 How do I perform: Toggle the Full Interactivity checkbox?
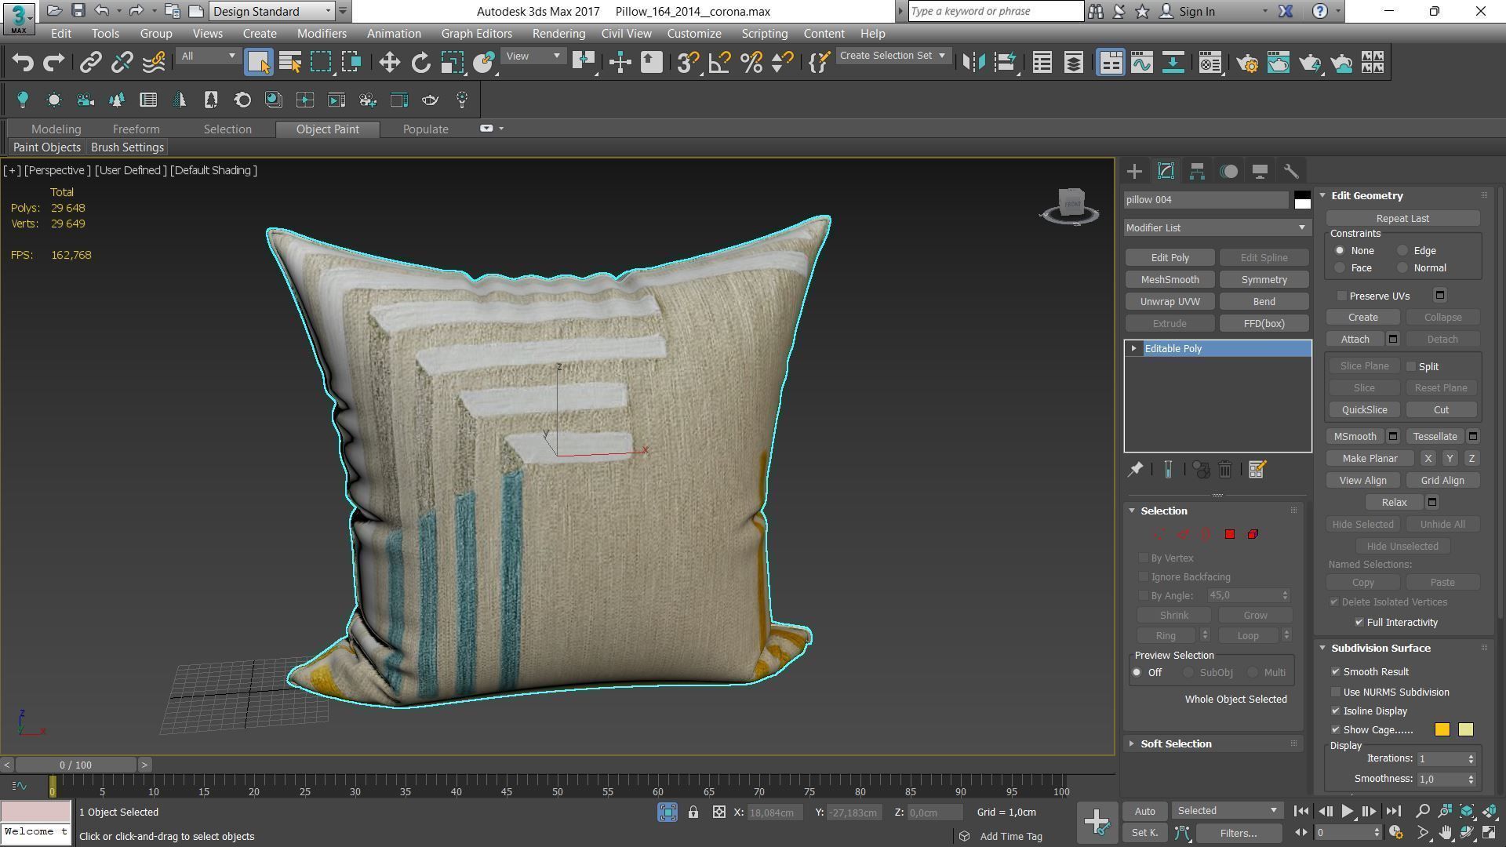[x=1359, y=623]
